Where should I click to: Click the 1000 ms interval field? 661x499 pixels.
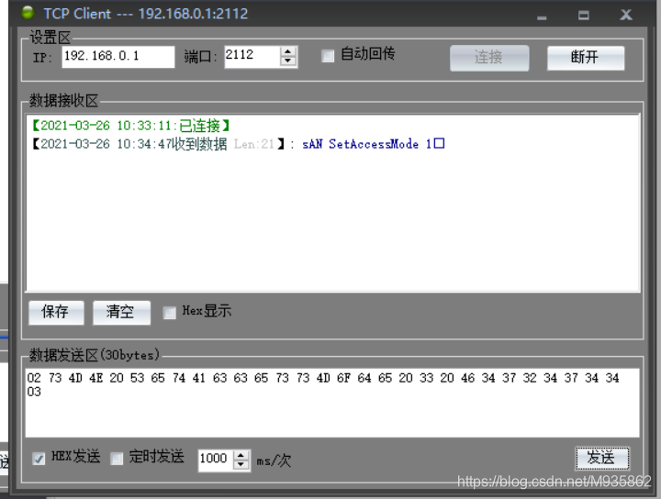point(216,460)
